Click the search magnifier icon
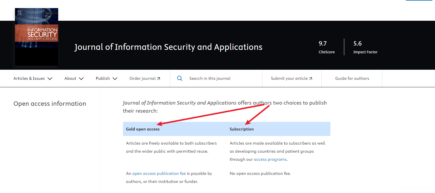 (180, 78)
